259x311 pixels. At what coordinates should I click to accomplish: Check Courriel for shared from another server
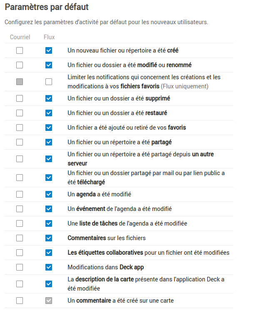click(20, 159)
